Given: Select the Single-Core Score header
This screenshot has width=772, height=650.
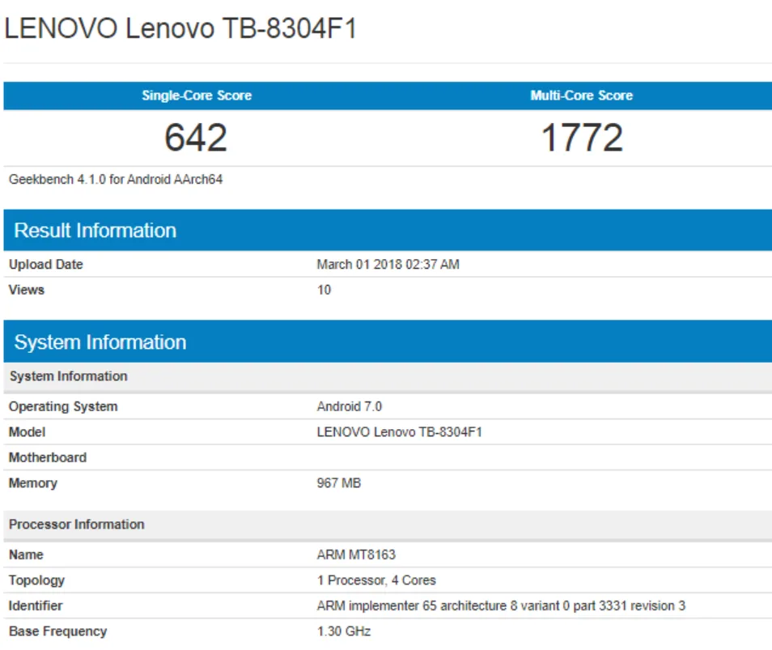Looking at the screenshot, I should tap(197, 95).
